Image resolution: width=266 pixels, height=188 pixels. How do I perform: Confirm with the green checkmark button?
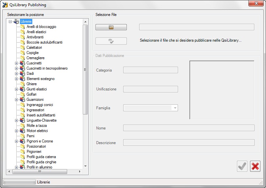(242, 166)
